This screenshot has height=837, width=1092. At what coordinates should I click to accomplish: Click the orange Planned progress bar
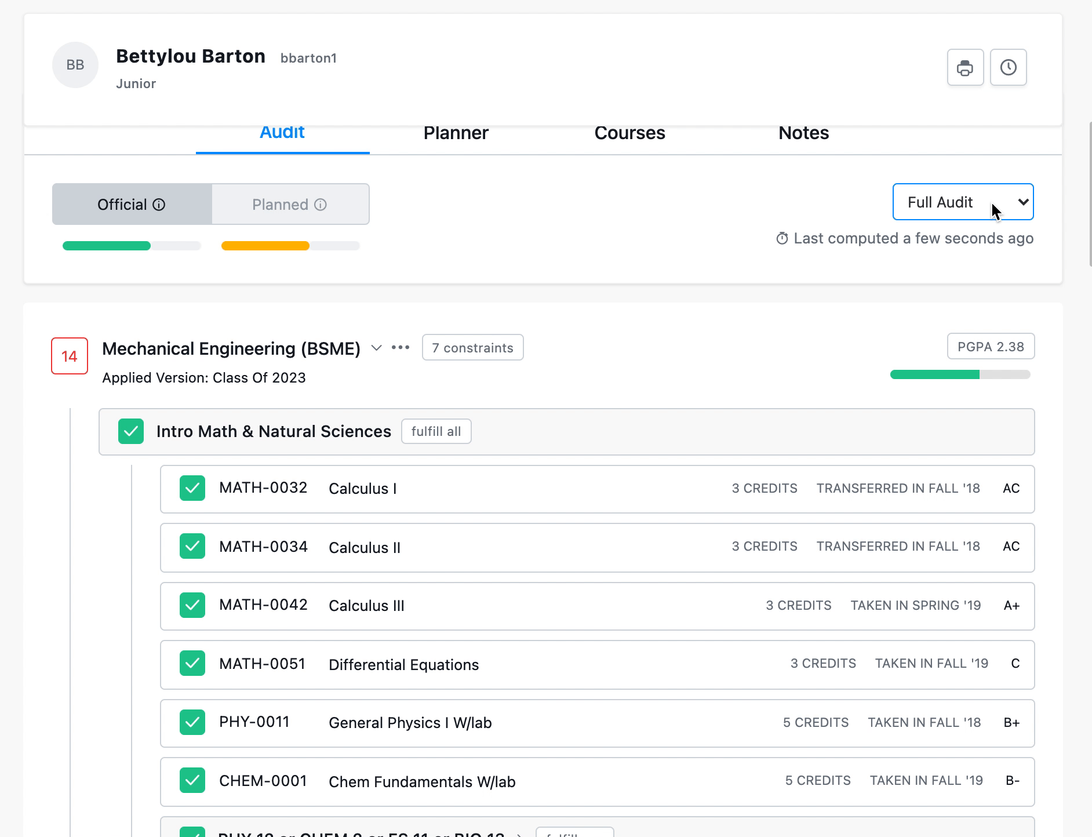click(x=290, y=246)
